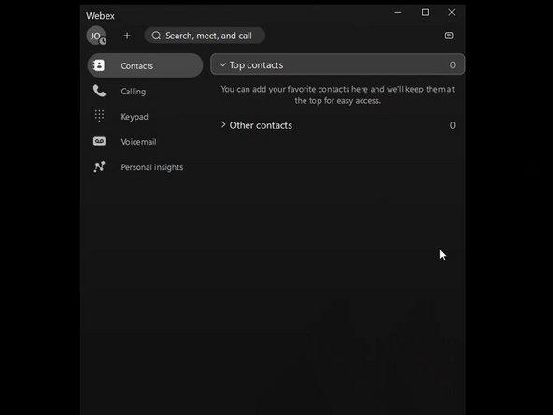The image size is (553, 415).
Task: Close the Webex window
Action: [x=452, y=12]
